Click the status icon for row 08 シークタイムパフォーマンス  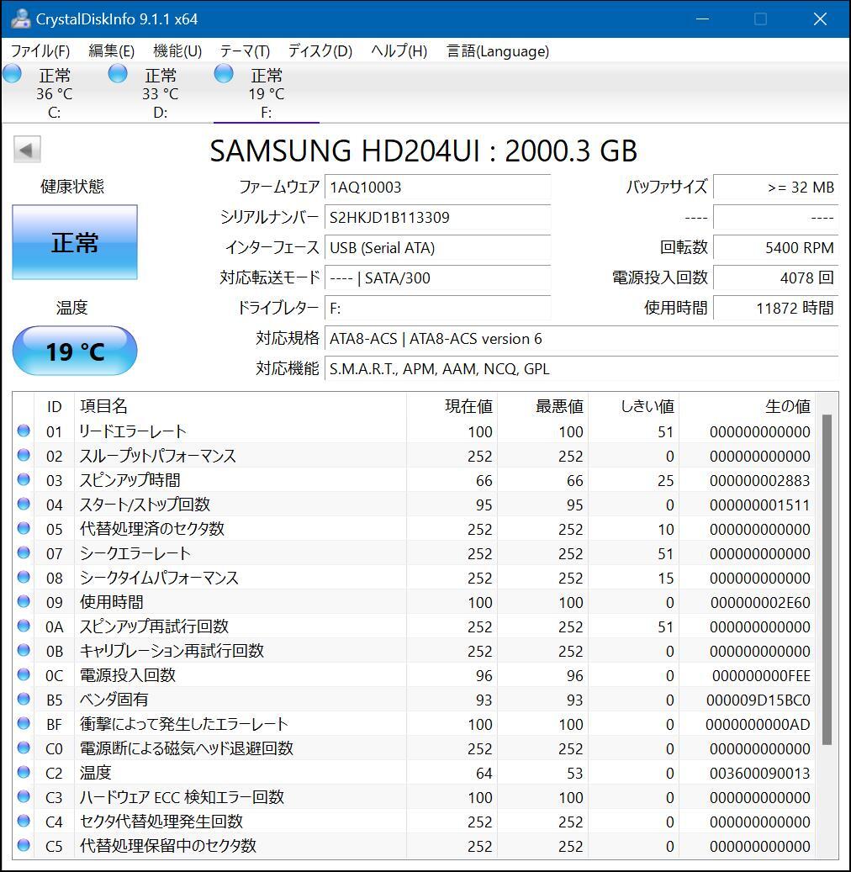pyautogui.click(x=24, y=577)
